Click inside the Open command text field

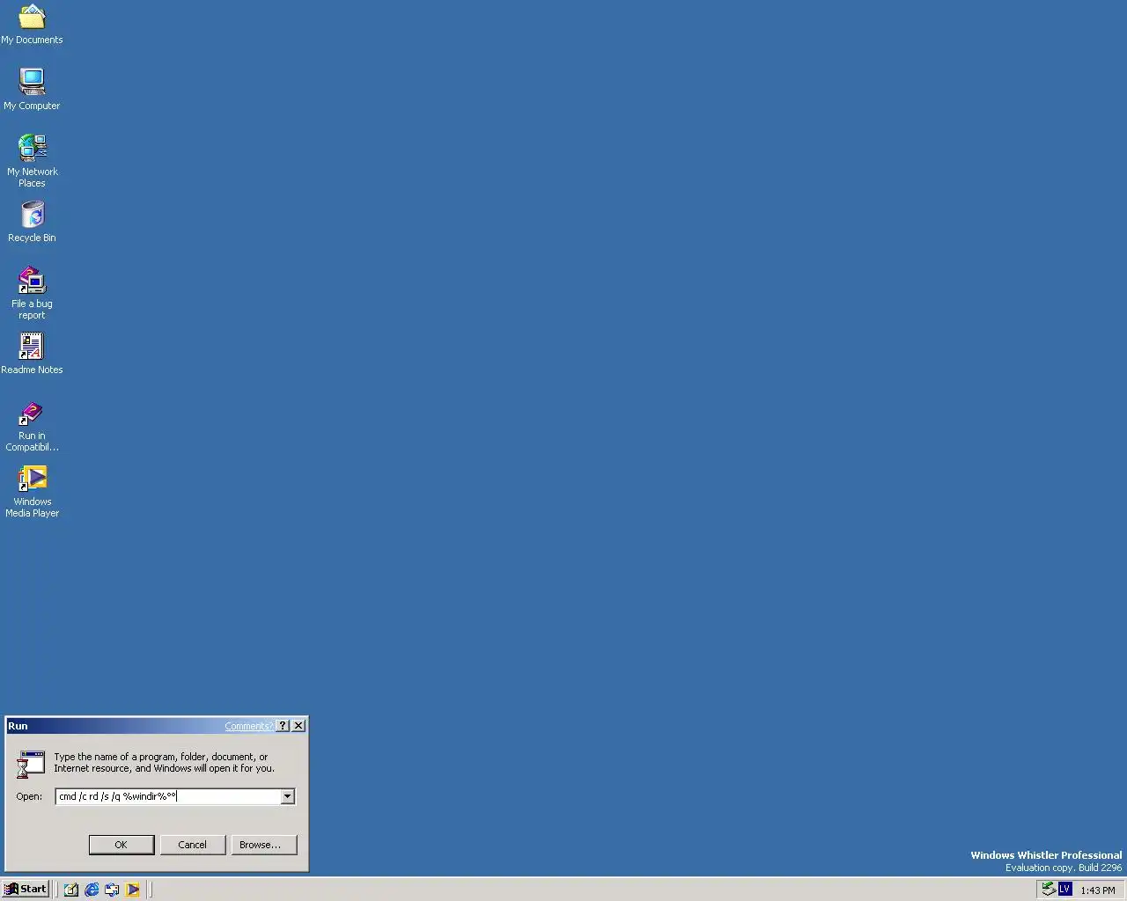[x=167, y=796]
